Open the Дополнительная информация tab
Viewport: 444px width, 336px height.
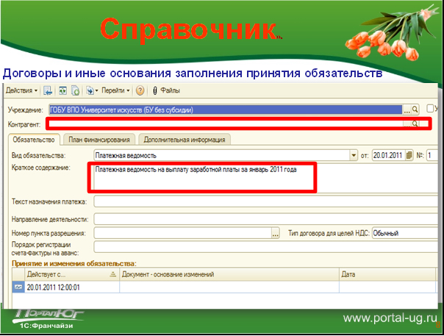pos(183,139)
